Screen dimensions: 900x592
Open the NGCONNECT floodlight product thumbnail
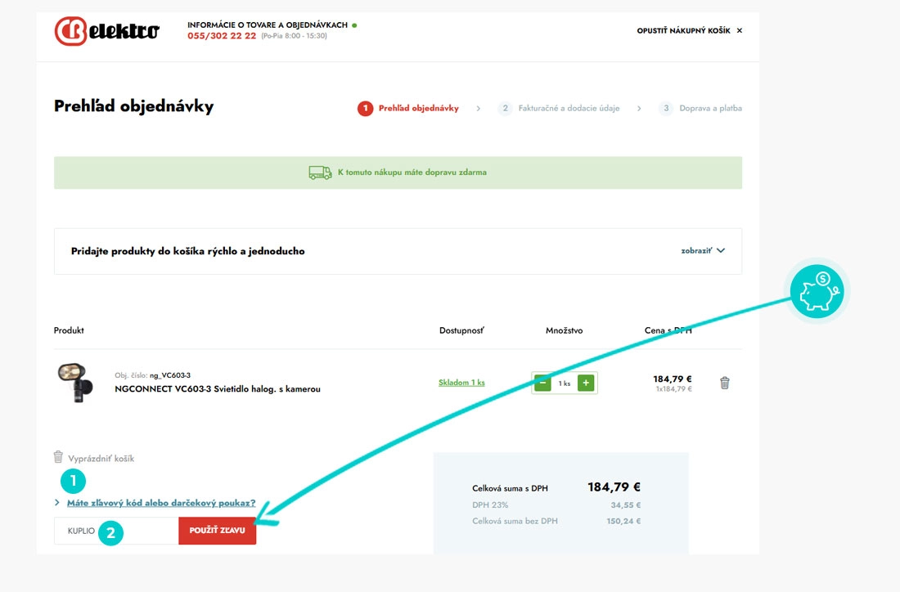[75, 383]
